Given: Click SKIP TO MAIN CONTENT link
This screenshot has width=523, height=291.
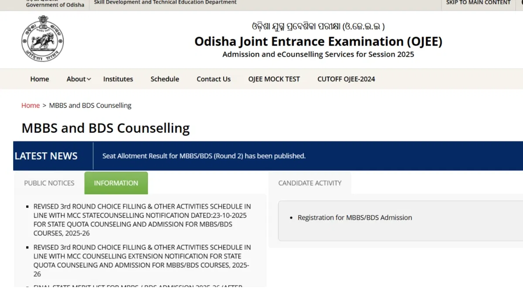Looking at the screenshot, I should coord(478,3).
